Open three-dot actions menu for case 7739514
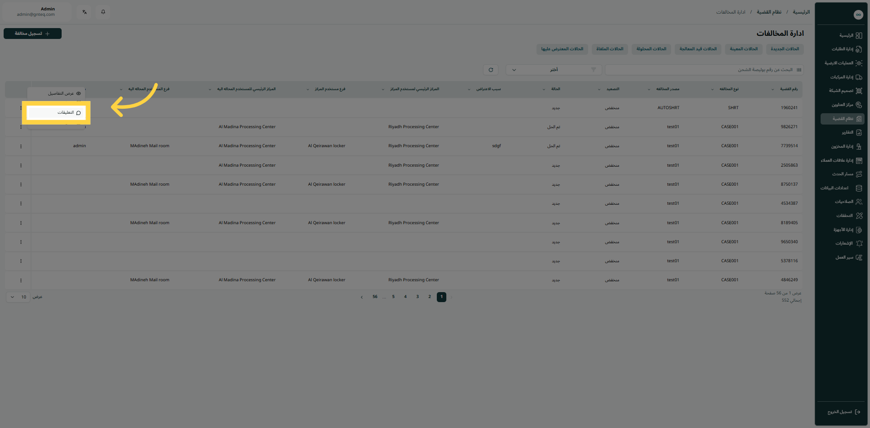Viewport: 870px width, 428px height. [21, 146]
